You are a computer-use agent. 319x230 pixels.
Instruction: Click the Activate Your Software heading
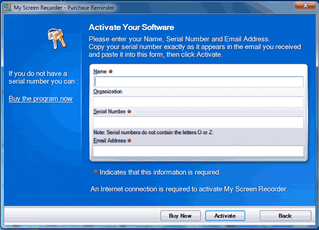pos(132,27)
